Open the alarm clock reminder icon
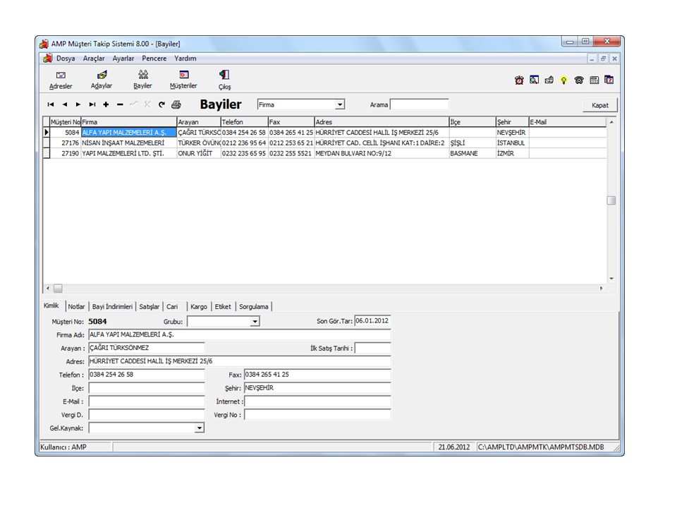The width and height of the screenshot is (677, 508). click(519, 80)
